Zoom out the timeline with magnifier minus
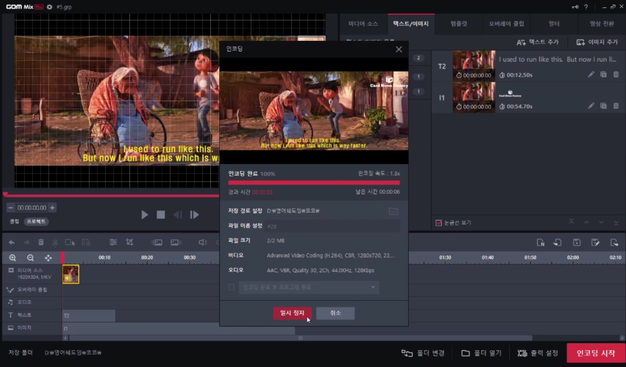The height and width of the screenshot is (367, 626). [x=30, y=258]
